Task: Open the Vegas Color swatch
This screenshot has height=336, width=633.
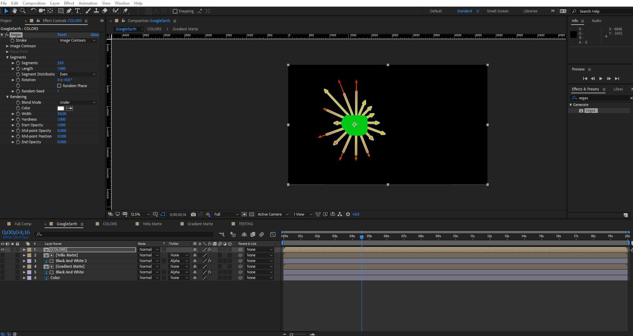Action: [x=61, y=108]
